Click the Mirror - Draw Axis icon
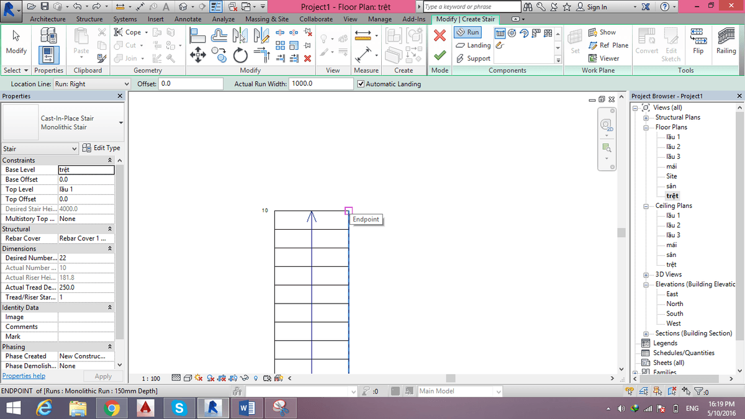 [262, 35]
